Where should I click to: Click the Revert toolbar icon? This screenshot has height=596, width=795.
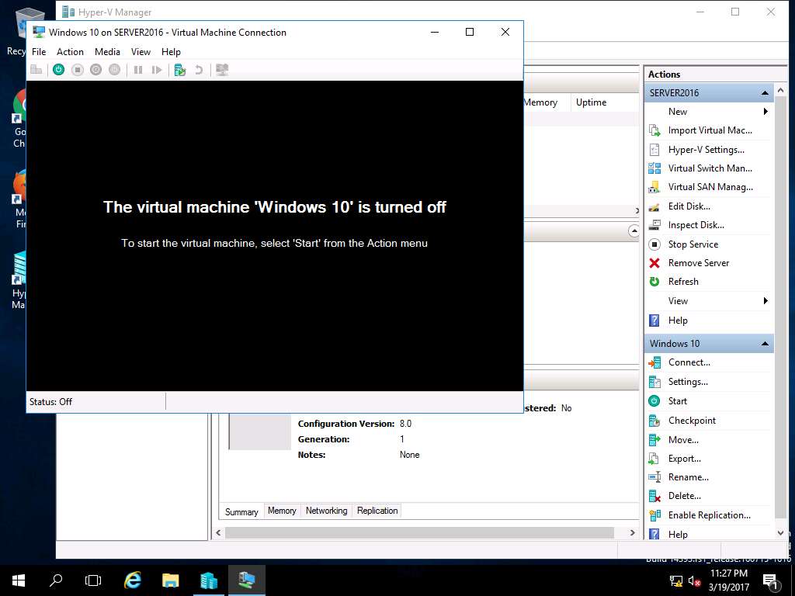[x=199, y=70]
